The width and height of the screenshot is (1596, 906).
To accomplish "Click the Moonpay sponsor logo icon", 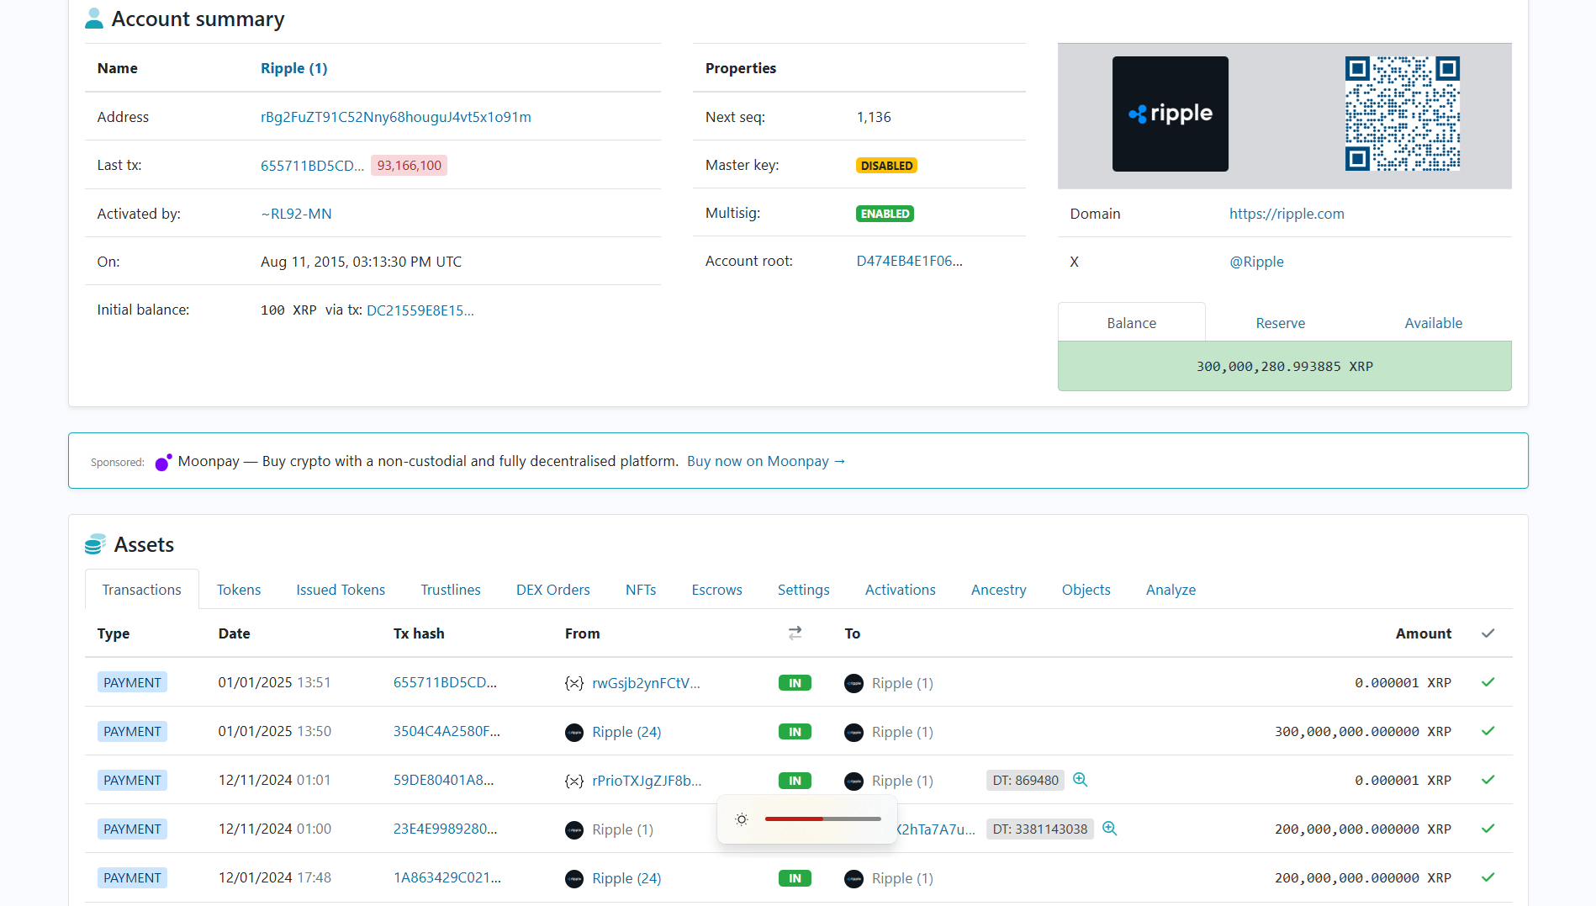I will point(163,462).
